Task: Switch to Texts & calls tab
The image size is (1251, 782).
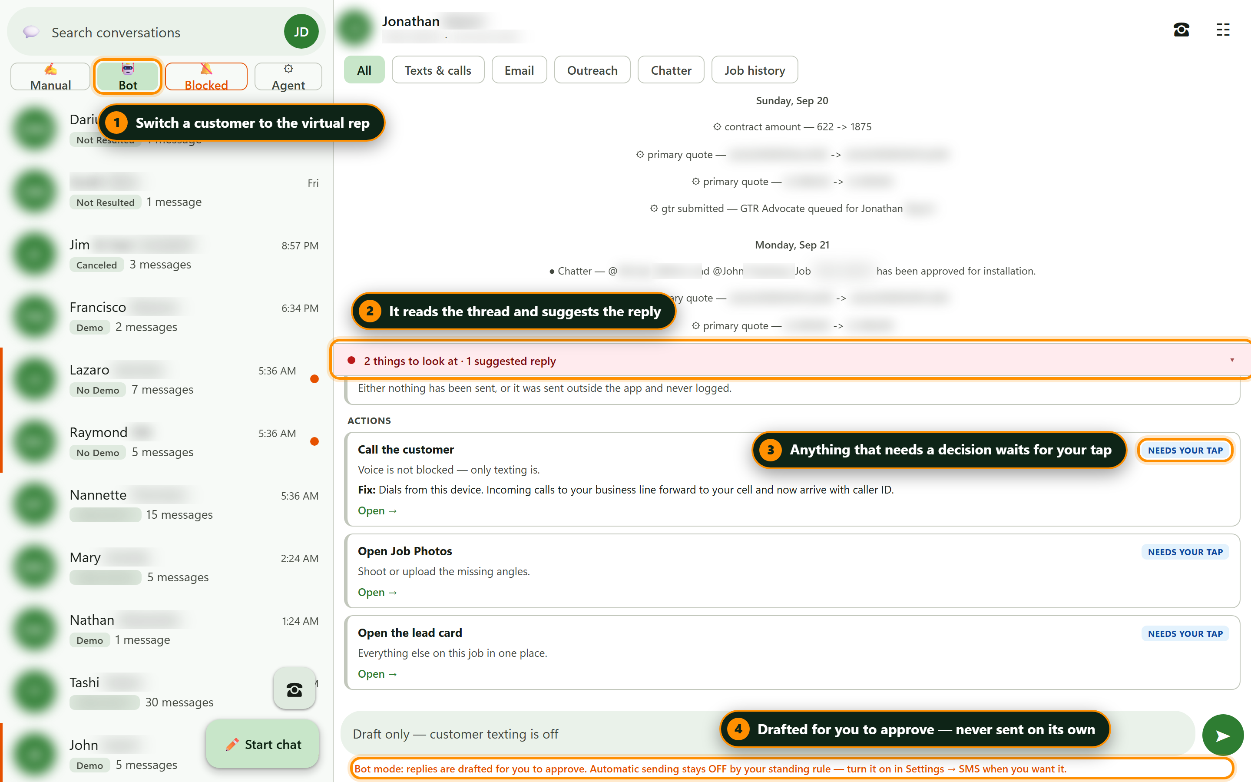Action: (437, 70)
